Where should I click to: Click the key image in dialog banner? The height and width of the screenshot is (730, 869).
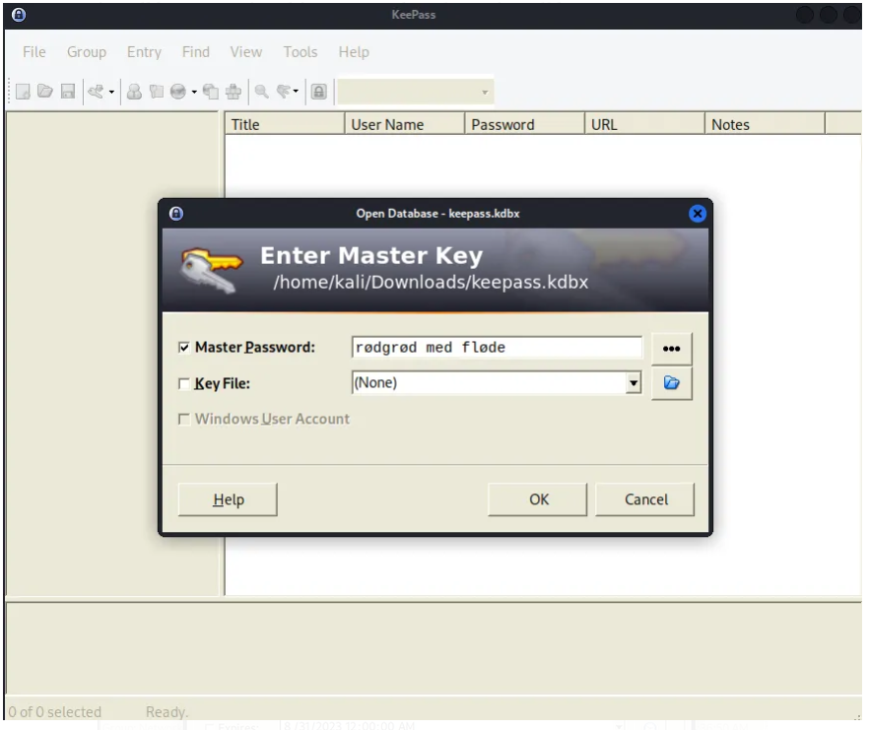pyautogui.click(x=211, y=271)
